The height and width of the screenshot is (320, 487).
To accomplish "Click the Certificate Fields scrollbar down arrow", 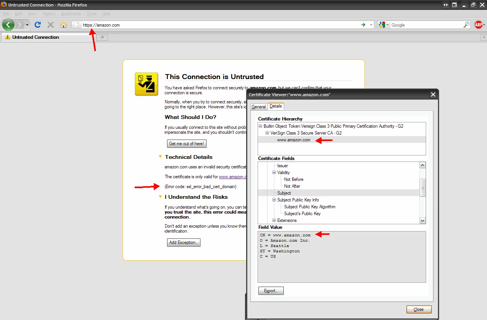I will [x=422, y=220].
